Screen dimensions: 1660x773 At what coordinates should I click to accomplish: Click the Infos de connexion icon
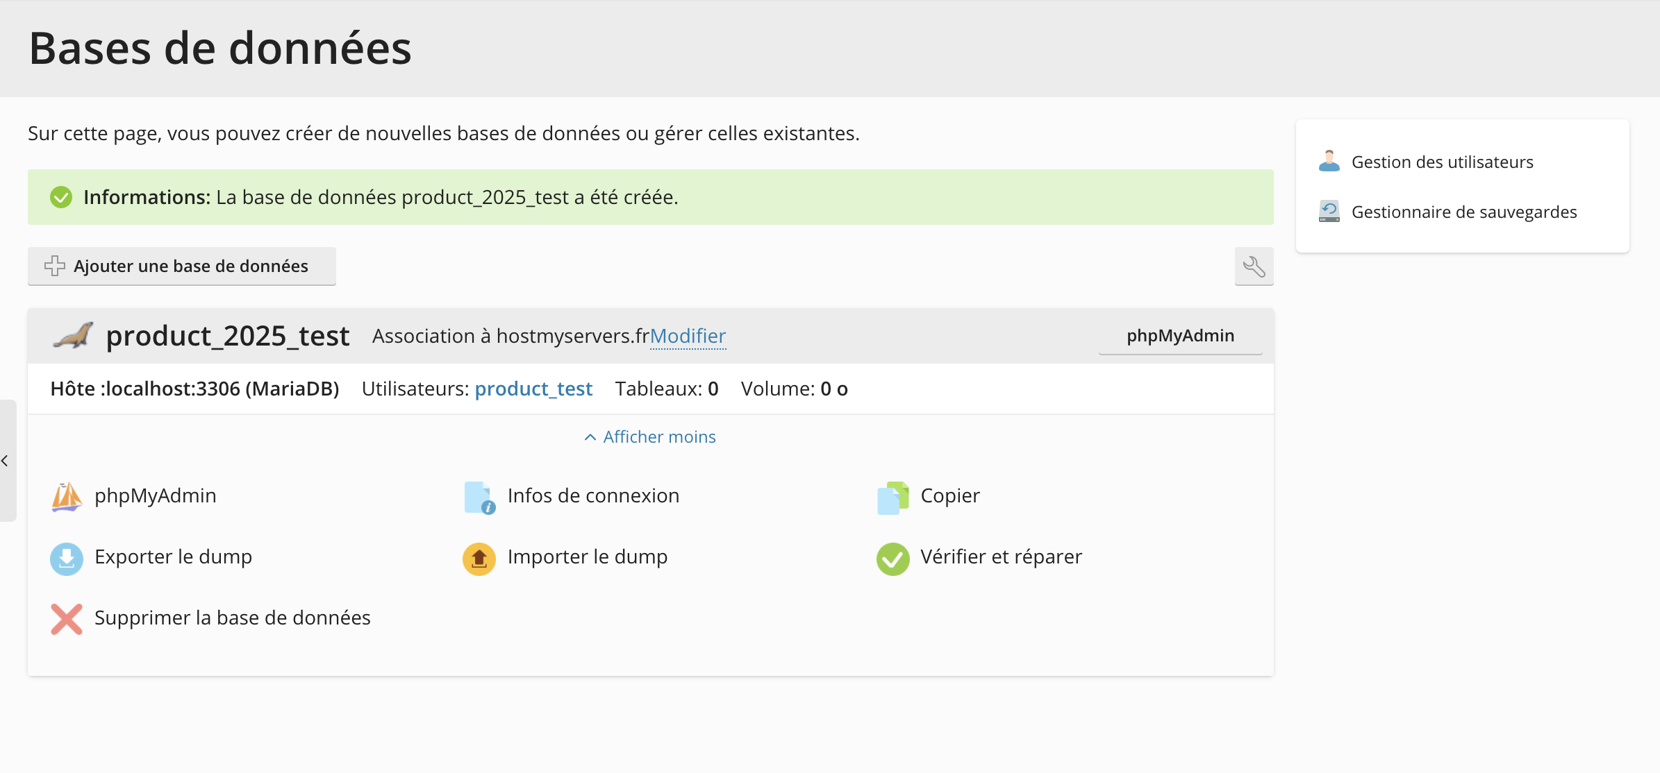pos(478,495)
